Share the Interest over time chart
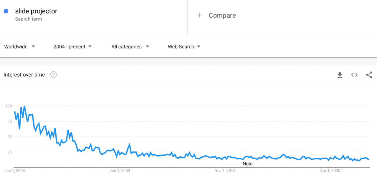The width and height of the screenshot is (377, 185). click(x=369, y=75)
